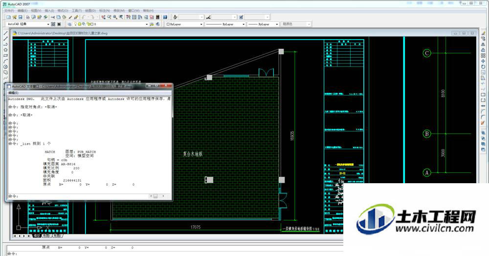Image resolution: width=489 pixels, height=256 pixels.
Task: Click the Cut scissors icon
Action: (x=53, y=17)
